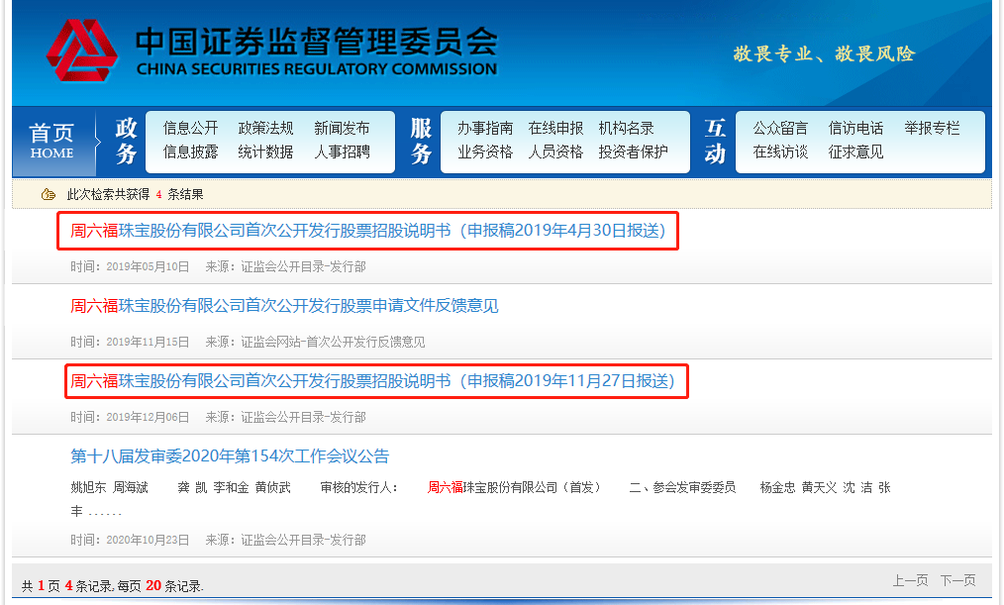Screen dimensions: 1004x605
Task: Open 政策法规 section
Action: coord(265,128)
